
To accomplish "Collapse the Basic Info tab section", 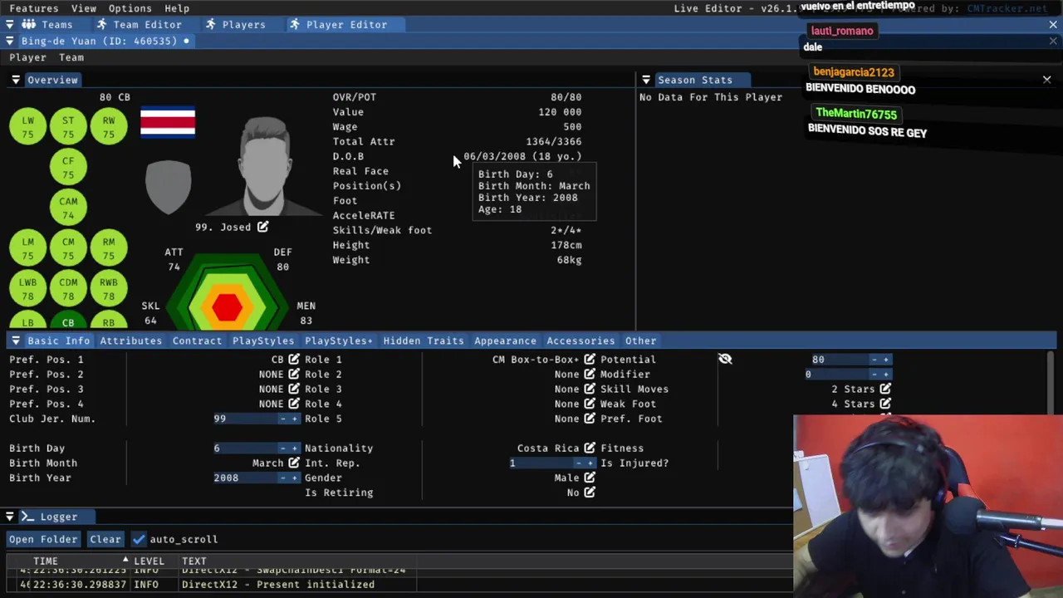I will point(16,341).
